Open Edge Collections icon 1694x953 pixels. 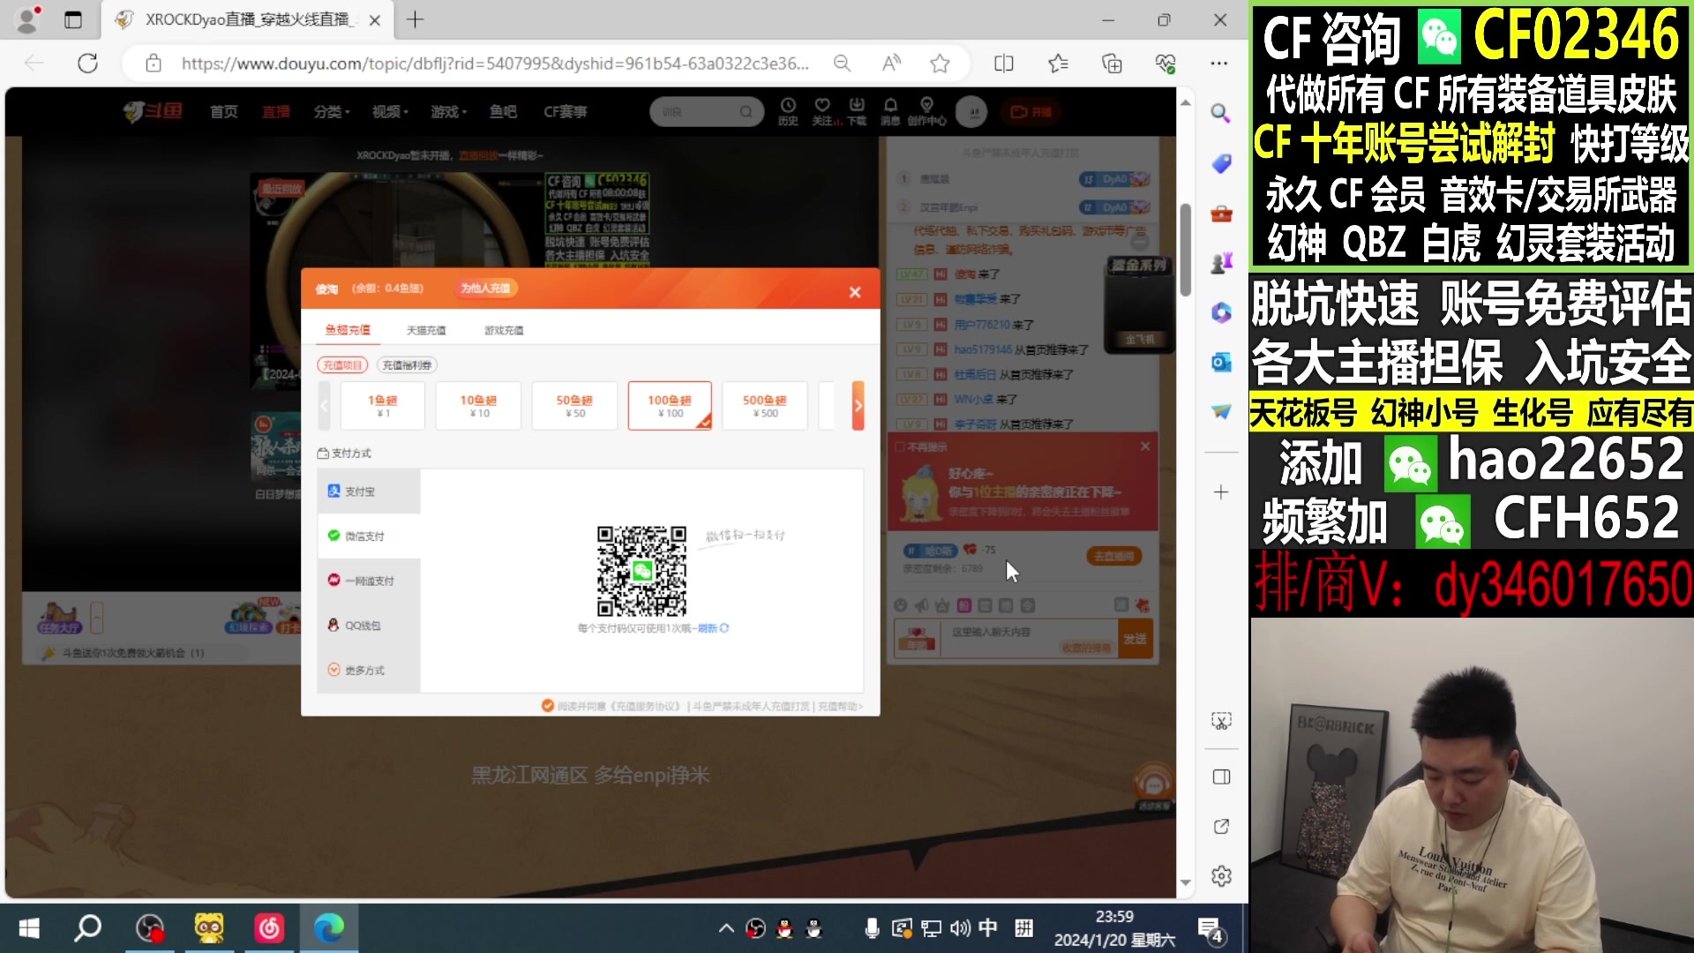click(x=1112, y=64)
